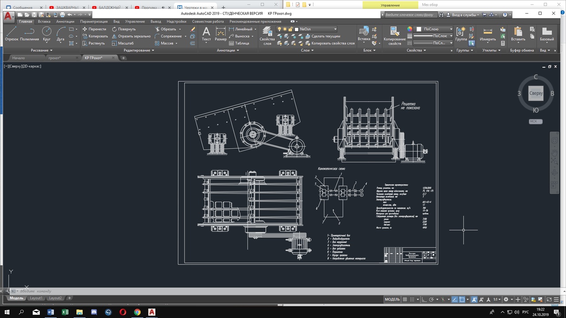Screen dimensions: 566x318
Task: Pick the Полилиния (Polyline) tool
Action: [x=29, y=33]
